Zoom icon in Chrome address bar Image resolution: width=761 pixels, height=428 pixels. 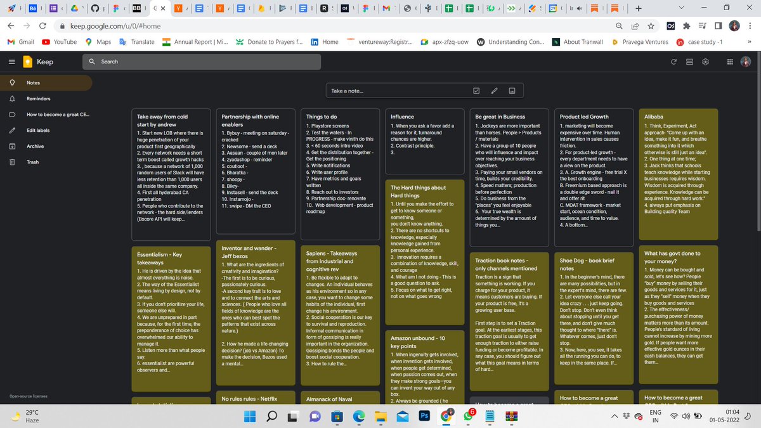click(619, 26)
